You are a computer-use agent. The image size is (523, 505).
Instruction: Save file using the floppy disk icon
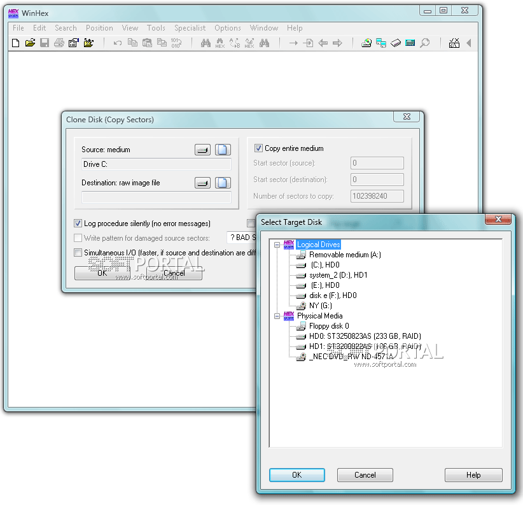(x=45, y=43)
